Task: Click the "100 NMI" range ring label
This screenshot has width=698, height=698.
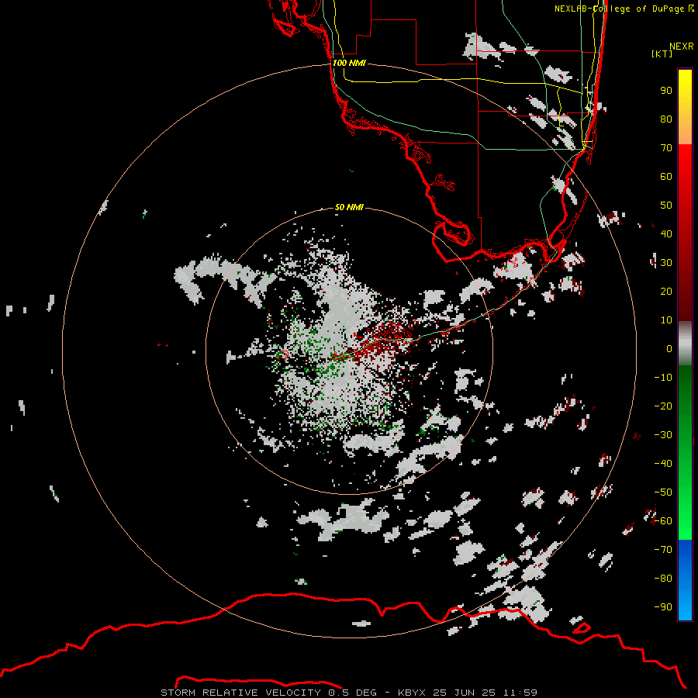Action: pyautogui.click(x=349, y=63)
